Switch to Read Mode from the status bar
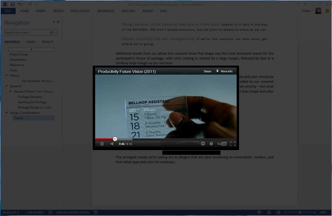This screenshot has height=216, width=332. point(259,212)
